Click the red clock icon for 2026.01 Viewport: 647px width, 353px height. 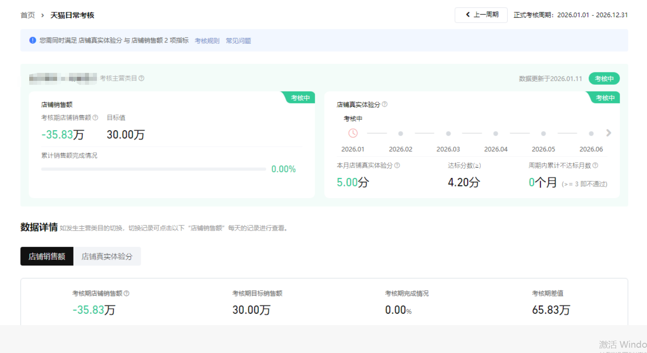353,133
